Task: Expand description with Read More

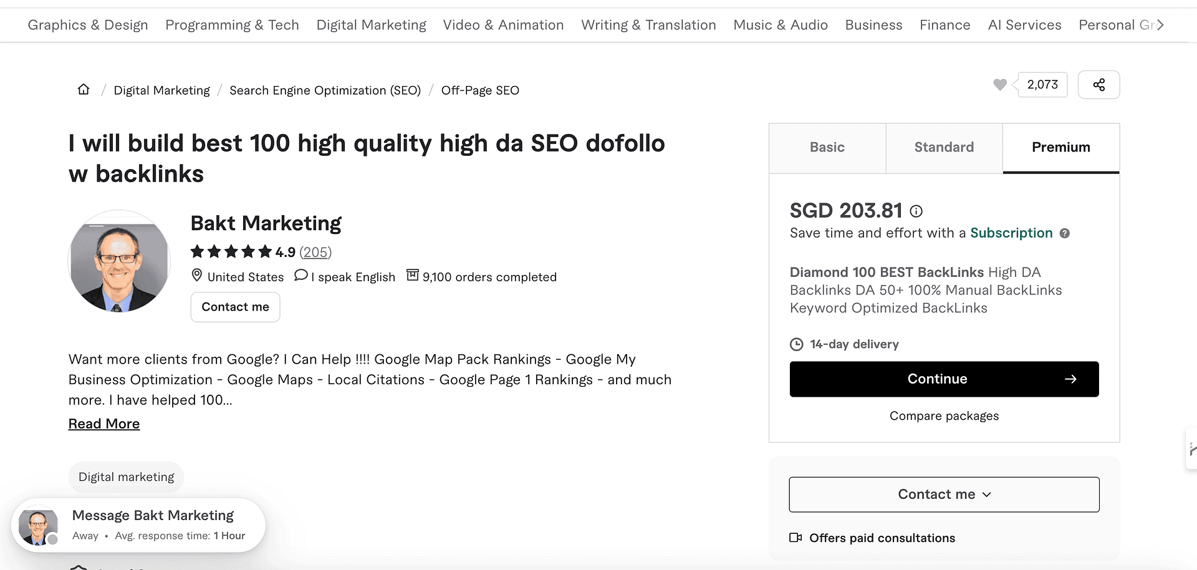Action: 104,424
